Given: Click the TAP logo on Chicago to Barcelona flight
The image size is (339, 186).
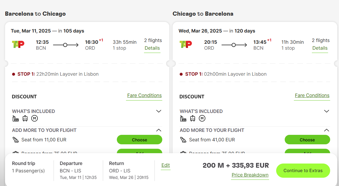Looking at the screenshot, I should point(186,44).
